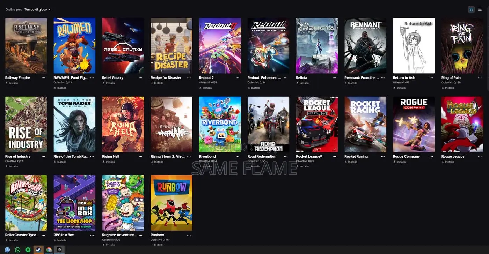Open three-dot menu for Ring of Pain
This screenshot has height=254, width=489.
pyautogui.click(x=480, y=78)
